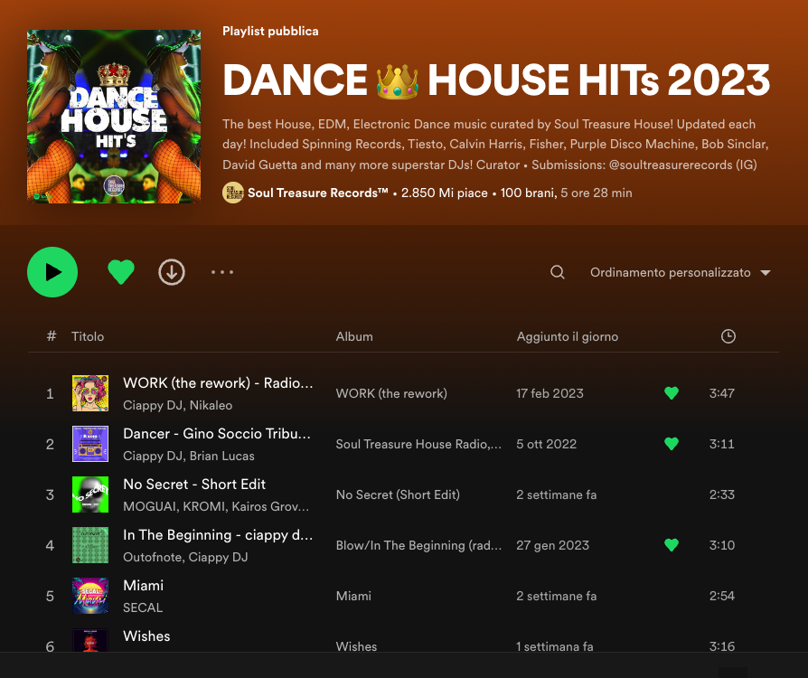This screenshot has height=678, width=808.
Task: Play the DANCE HOUSE HITs playlist
Action: (52, 272)
